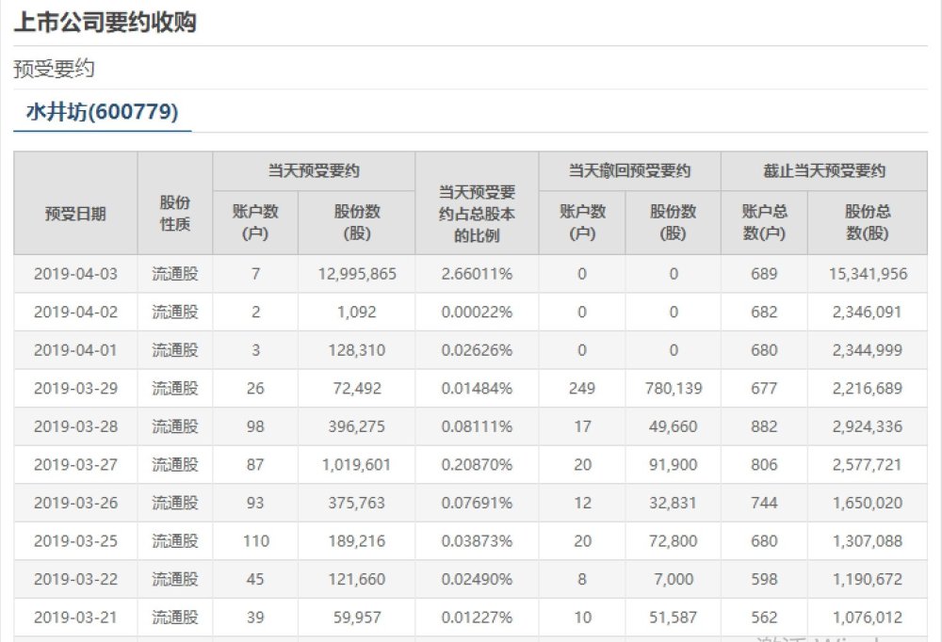Click the share count 59,957
Viewport: 942px width, 642px height.
[x=357, y=618]
